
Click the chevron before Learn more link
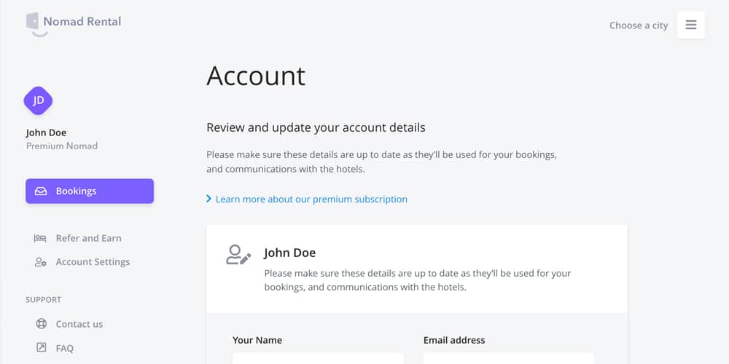208,199
